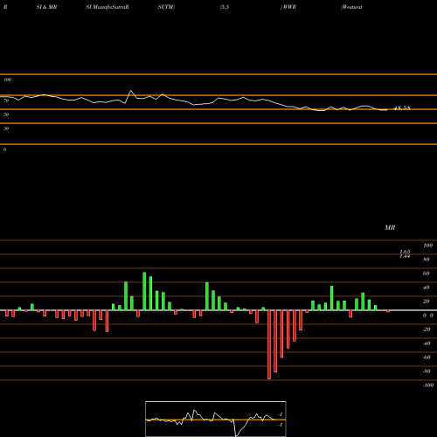Click the RSI value label 48.58
Image resolution: width=437 pixels, height=437 pixels.
402,108
